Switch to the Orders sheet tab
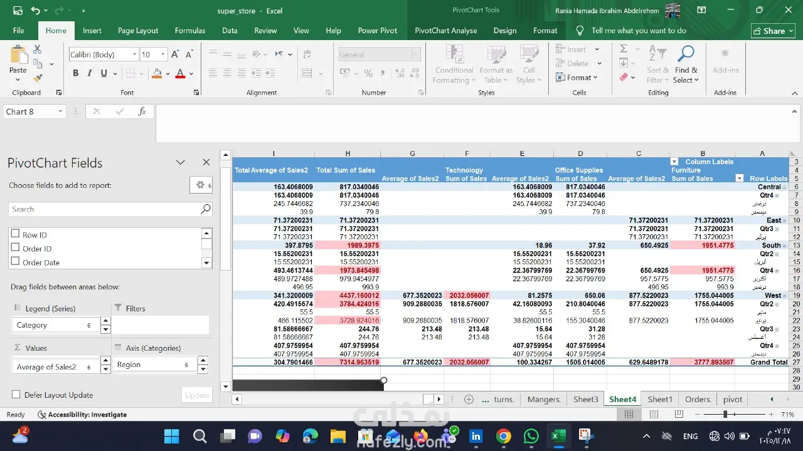Screen dimensions: 803x451 698,399
